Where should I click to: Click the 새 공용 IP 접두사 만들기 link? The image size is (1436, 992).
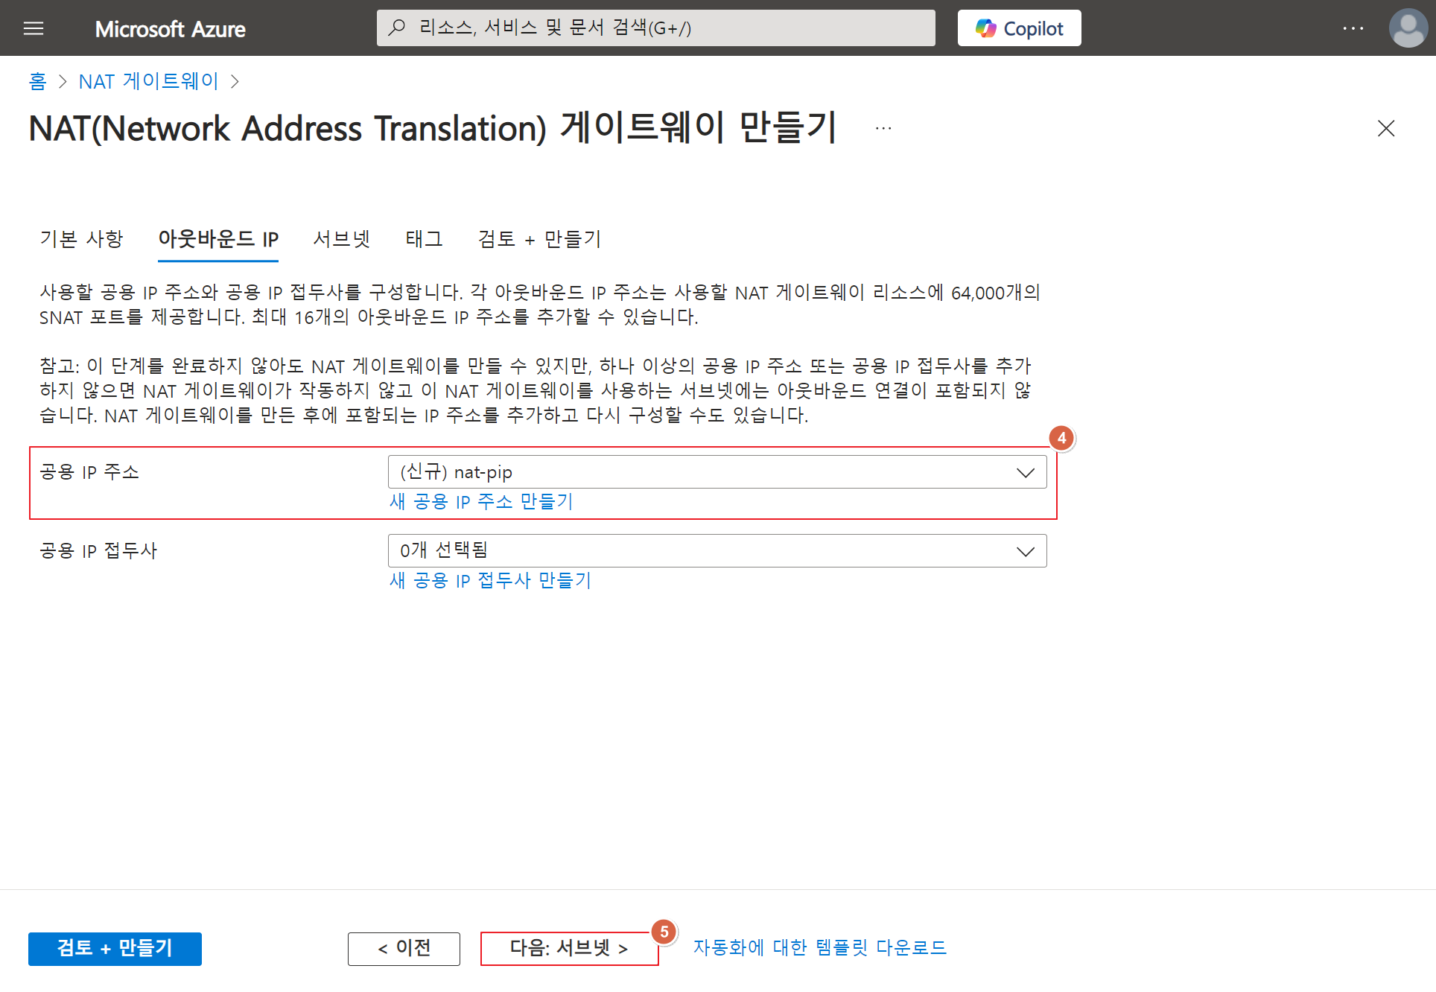coord(490,581)
